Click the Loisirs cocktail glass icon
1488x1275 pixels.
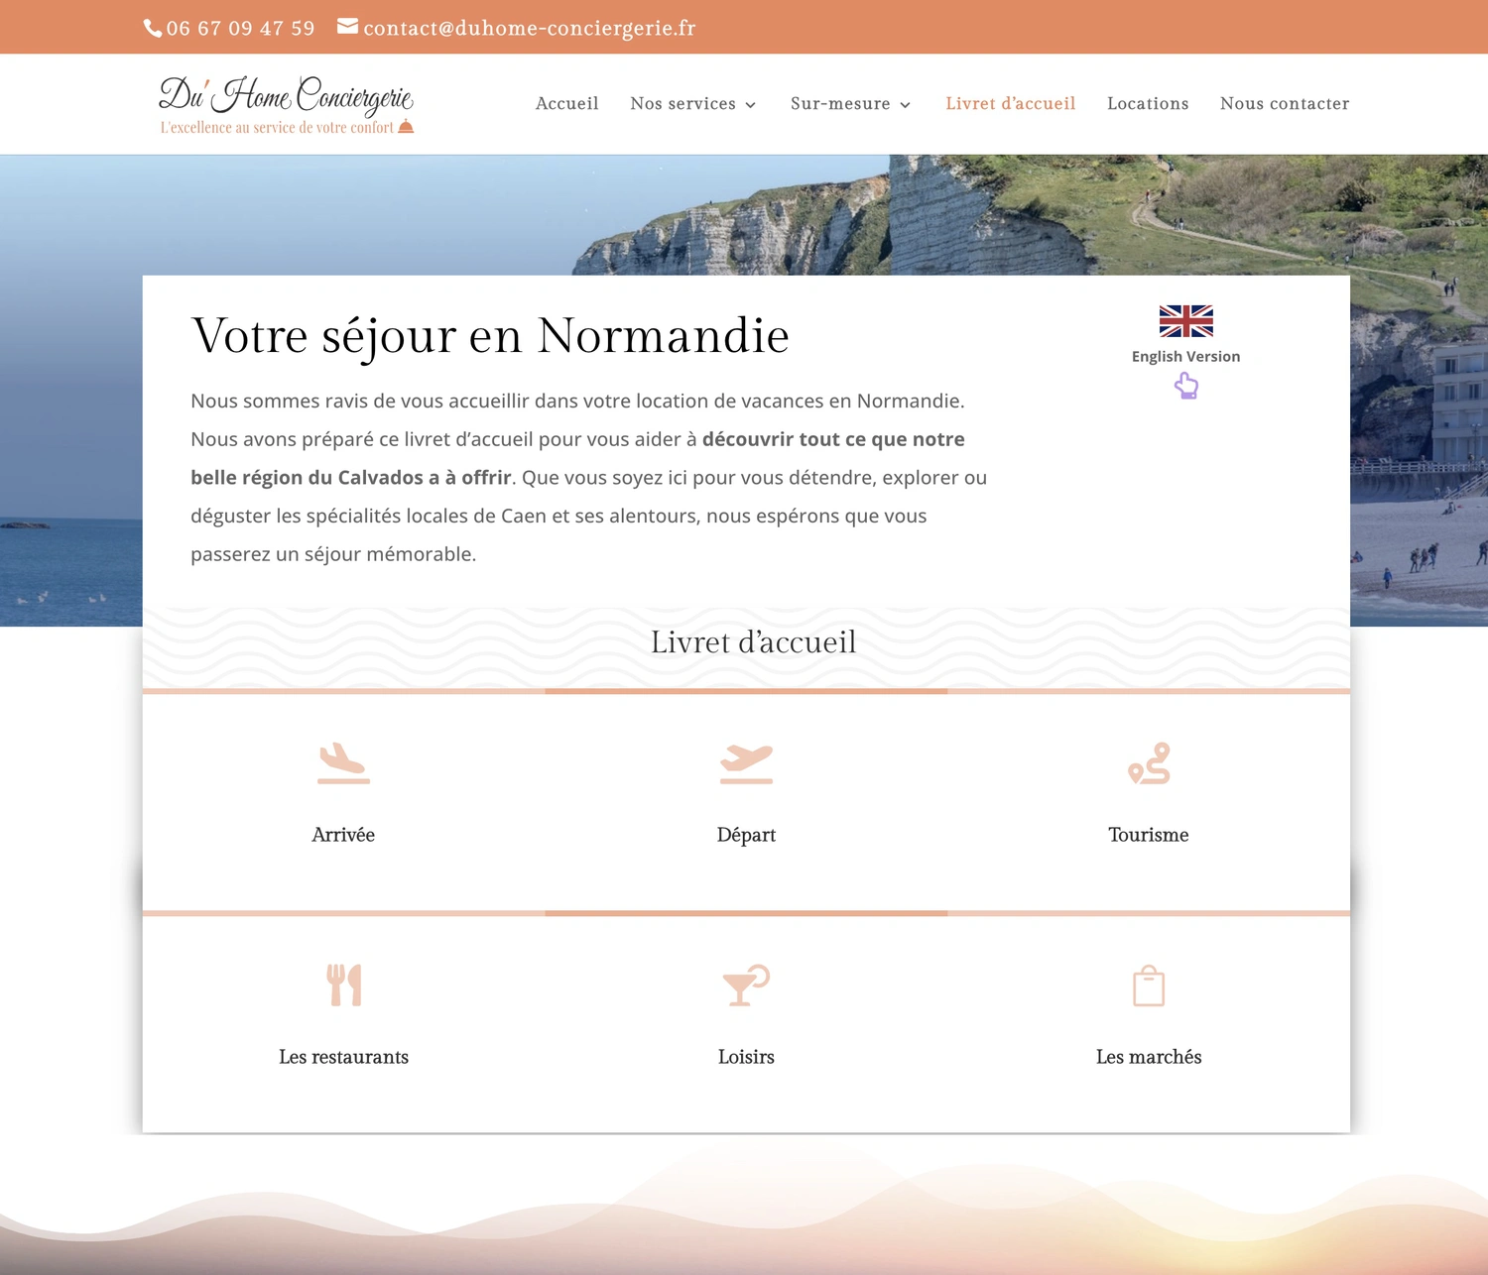tap(746, 985)
